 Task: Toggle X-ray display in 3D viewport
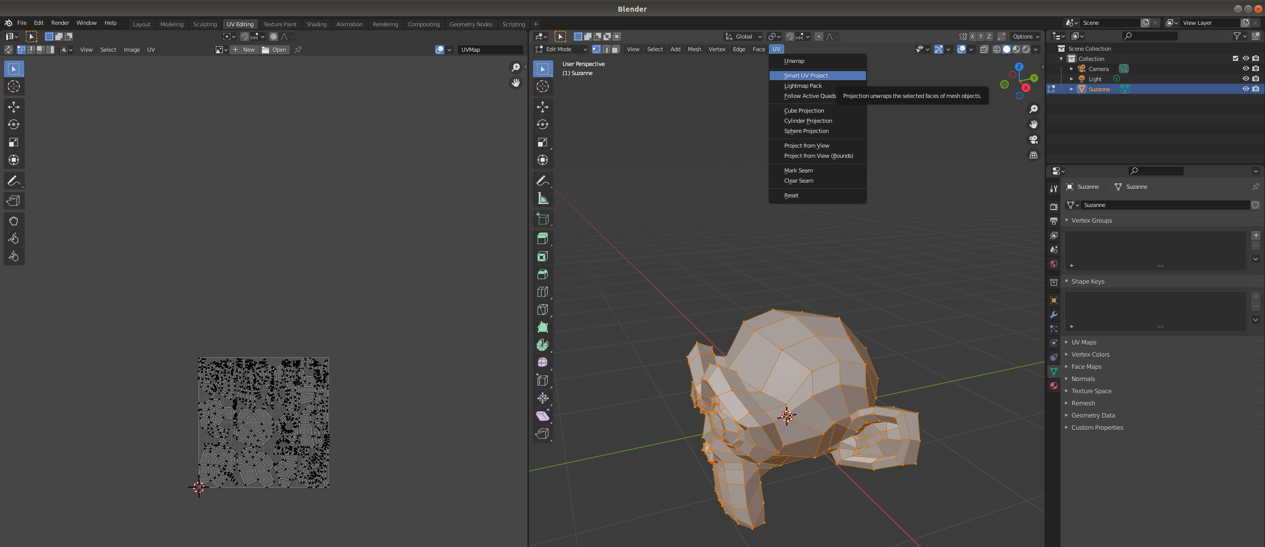click(984, 49)
